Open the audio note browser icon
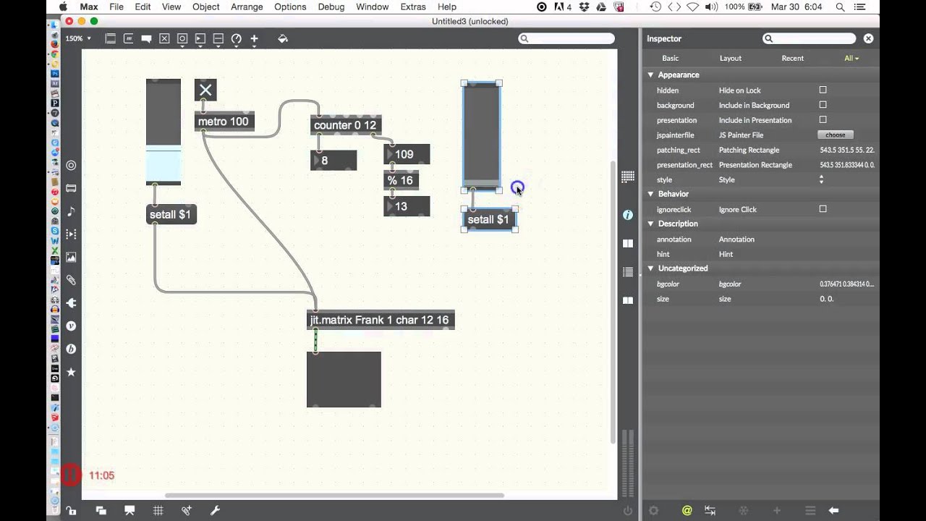 (x=71, y=211)
